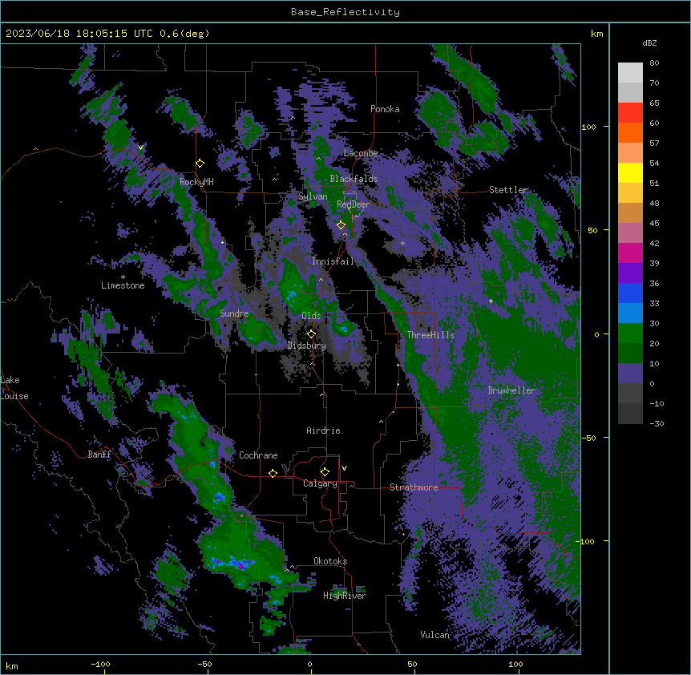Click the white plus marker north of Drumheller
This screenshot has width=691, height=675.
(491, 301)
